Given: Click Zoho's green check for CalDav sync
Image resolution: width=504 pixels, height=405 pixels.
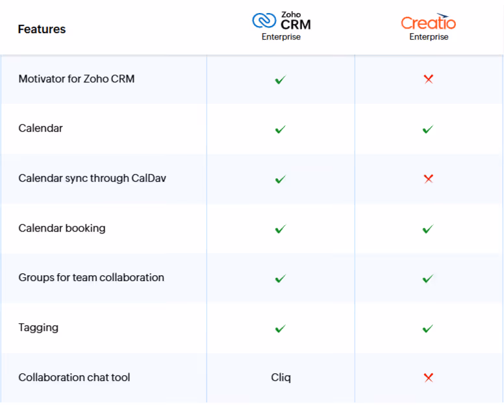Looking at the screenshot, I should 281,179.
